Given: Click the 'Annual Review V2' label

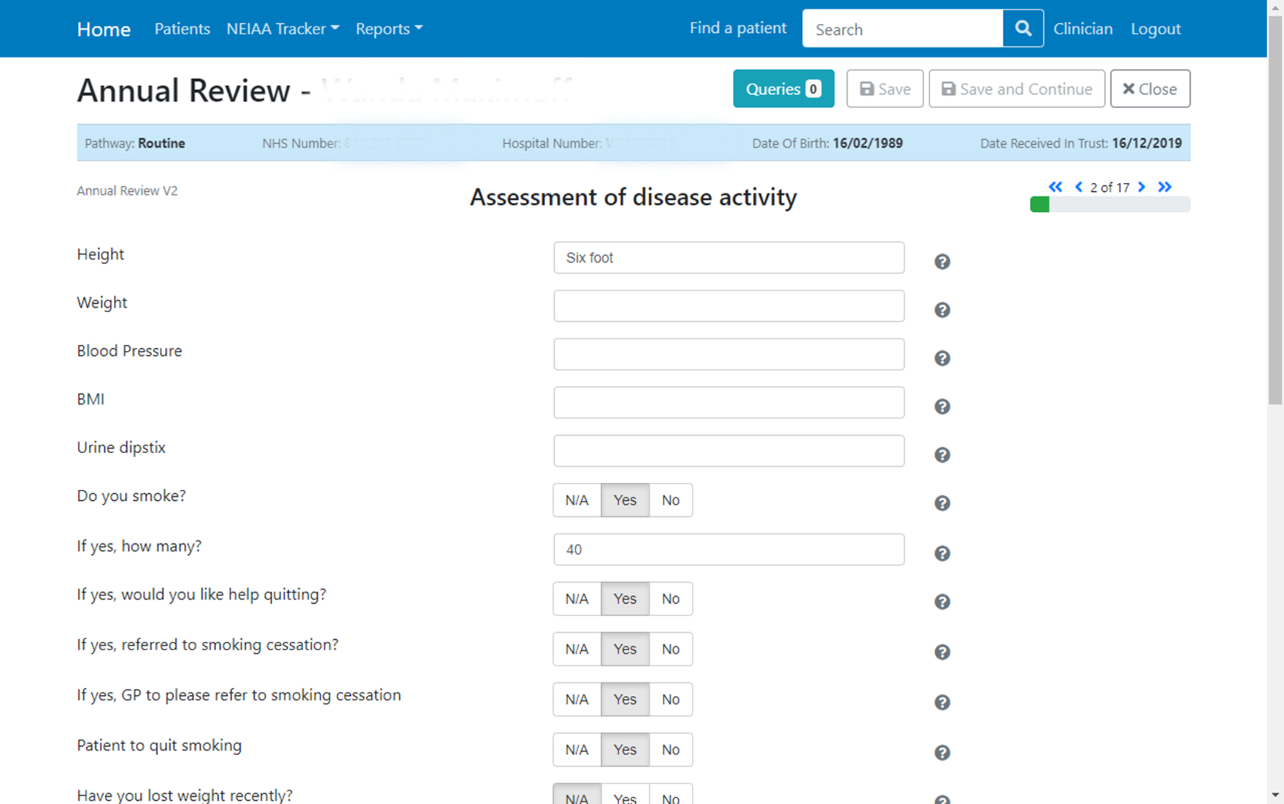Looking at the screenshot, I should pyautogui.click(x=127, y=191).
